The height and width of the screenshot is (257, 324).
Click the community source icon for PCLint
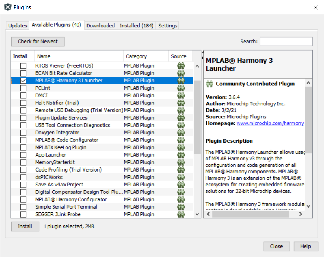pos(181,88)
